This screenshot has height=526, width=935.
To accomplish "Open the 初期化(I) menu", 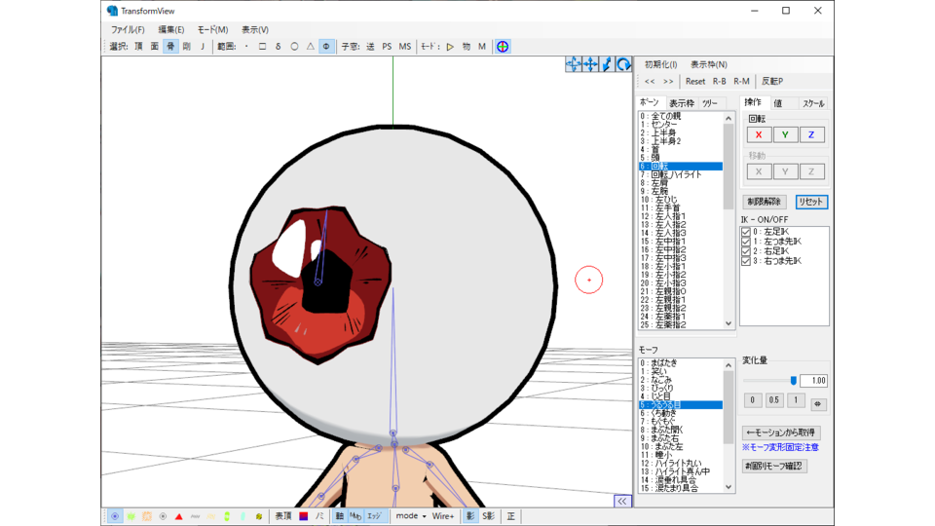I will click(660, 64).
